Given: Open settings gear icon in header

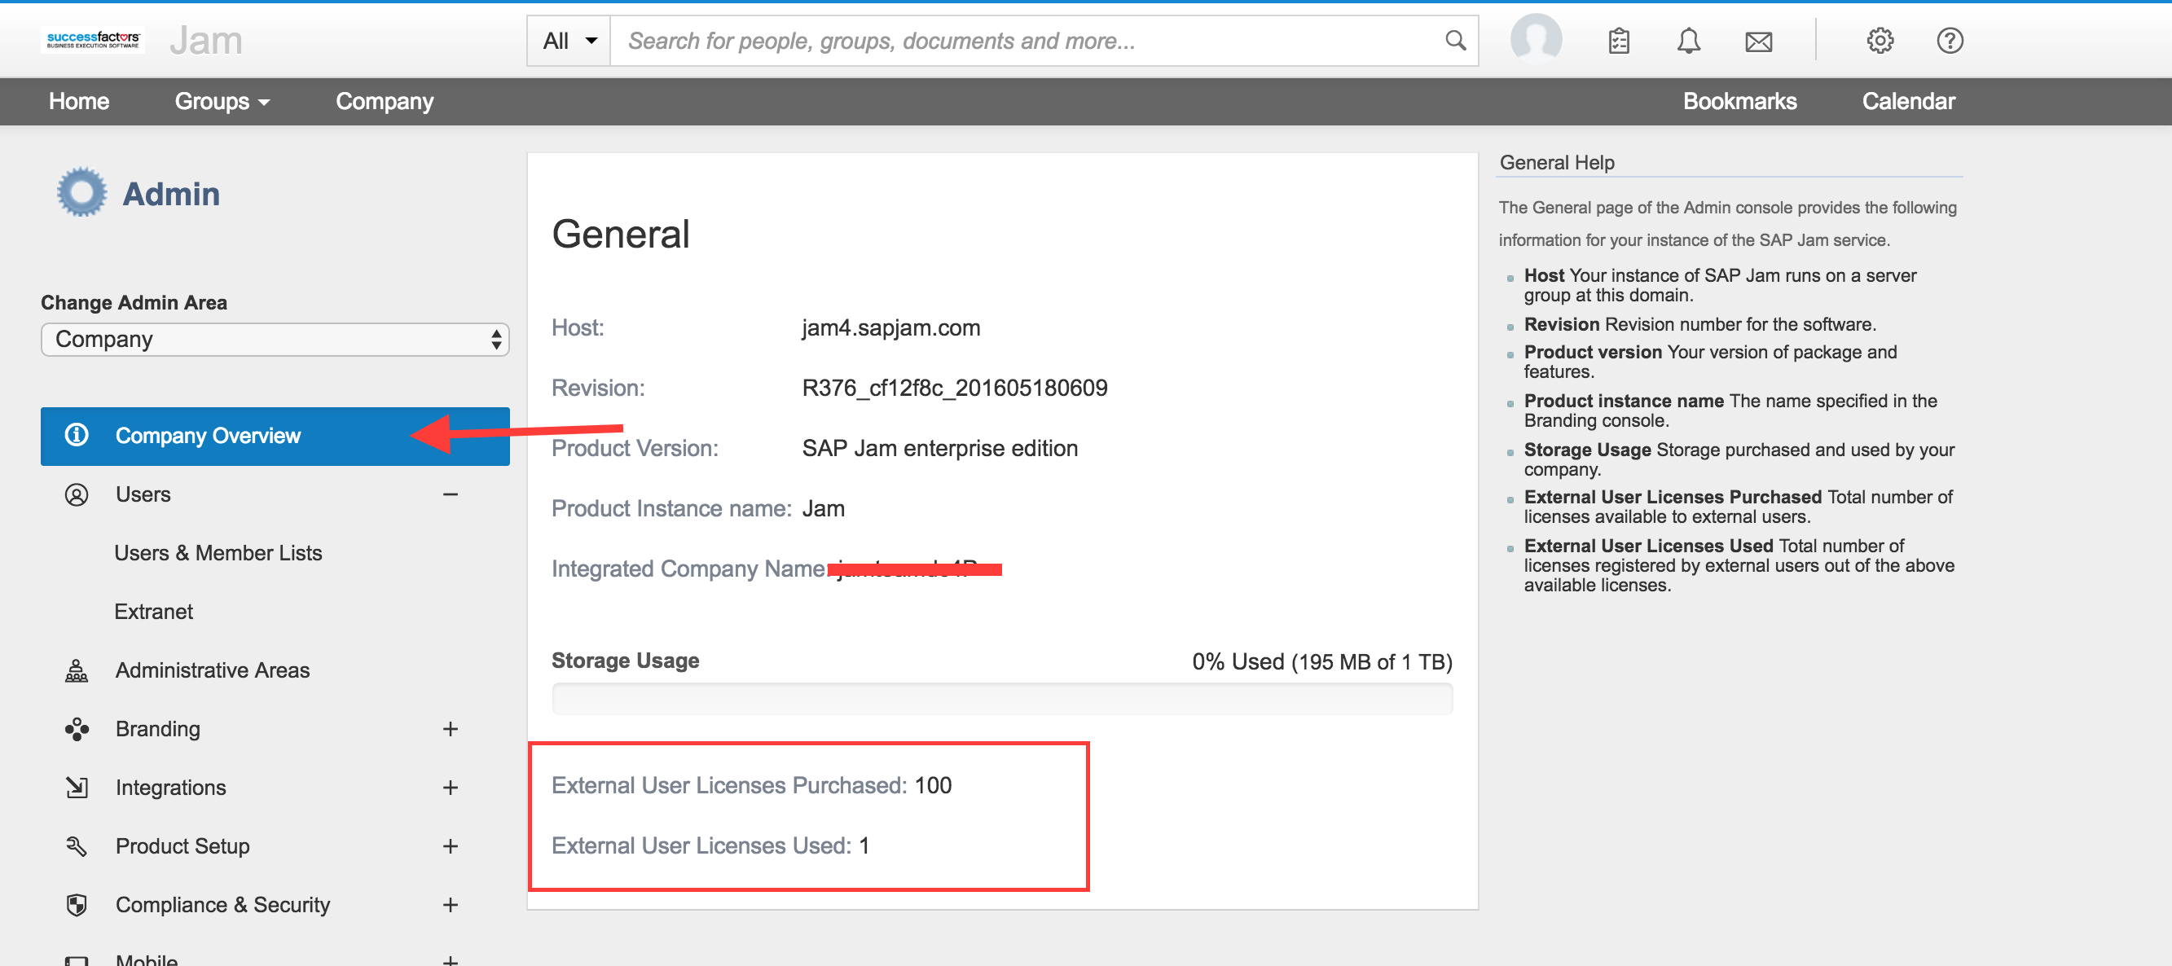Looking at the screenshot, I should (x=1880, y=41).
